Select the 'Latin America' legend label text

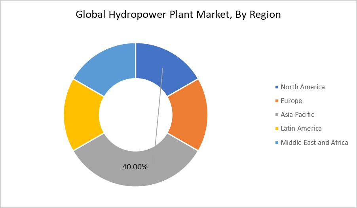[301, 128]
